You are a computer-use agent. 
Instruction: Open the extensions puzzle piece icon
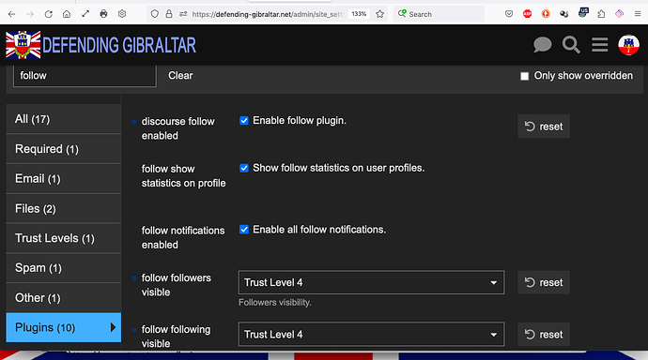click(601, 14)
